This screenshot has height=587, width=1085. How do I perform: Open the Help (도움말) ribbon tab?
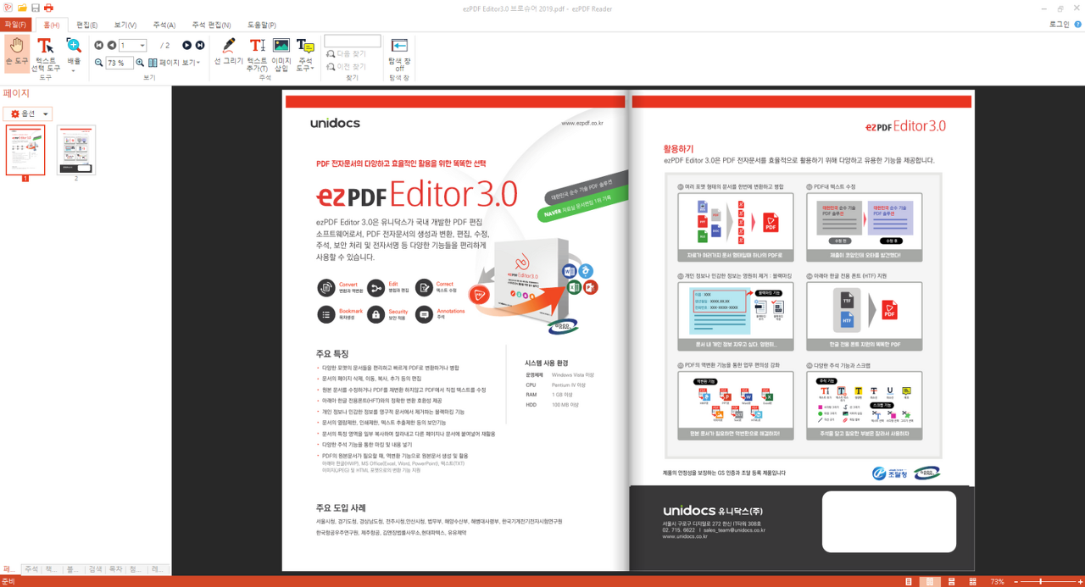tap(262, 25)
